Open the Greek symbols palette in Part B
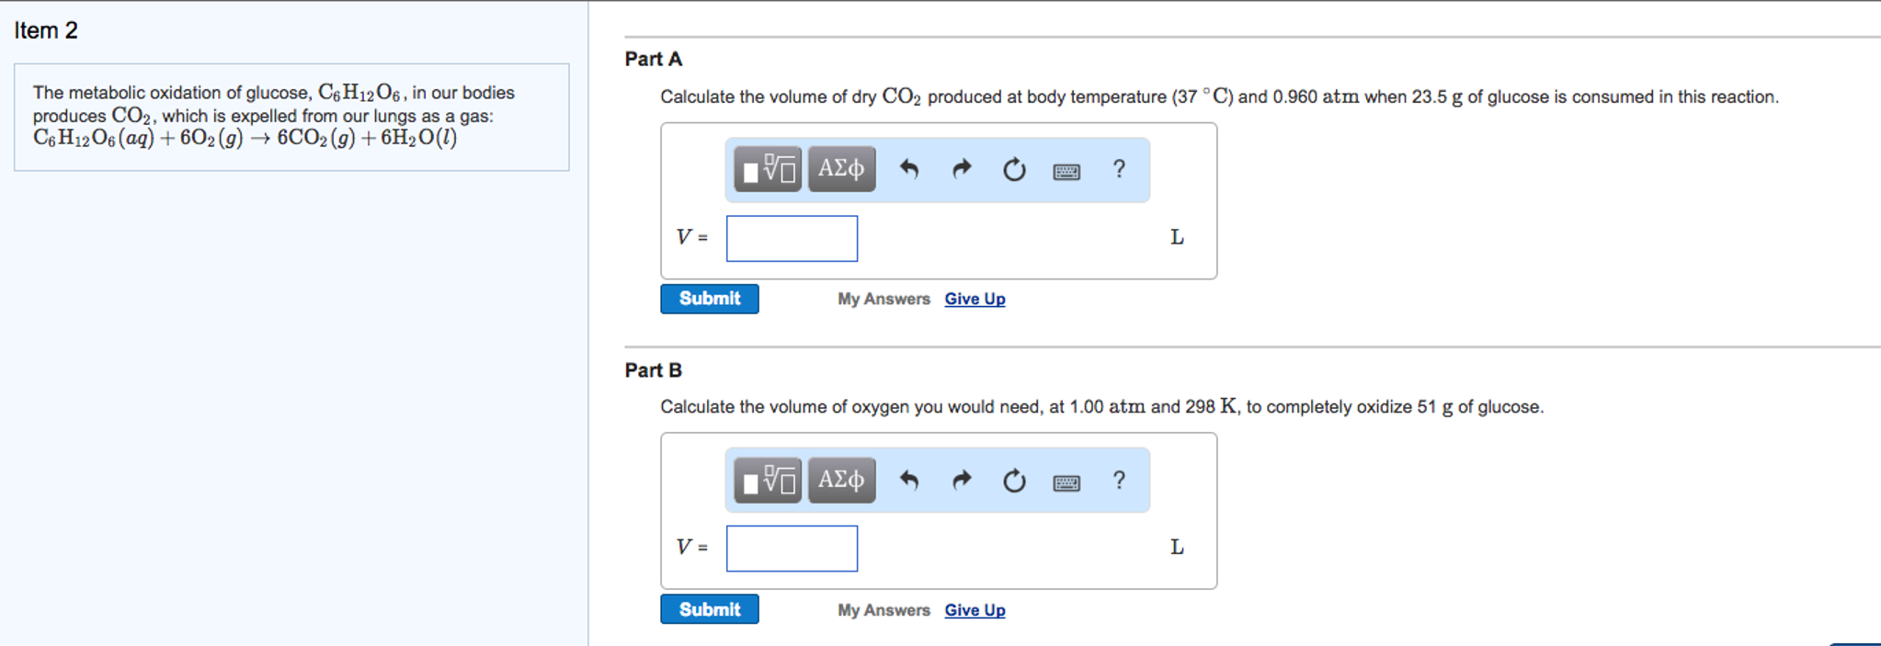Image resolution: width=1881 pixels, height=646 pixels. 840,479
